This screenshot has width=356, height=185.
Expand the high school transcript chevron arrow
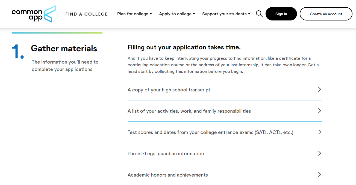coord(319,89)
